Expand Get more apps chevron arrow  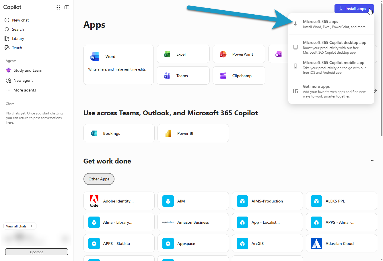[x=375, y=91]
